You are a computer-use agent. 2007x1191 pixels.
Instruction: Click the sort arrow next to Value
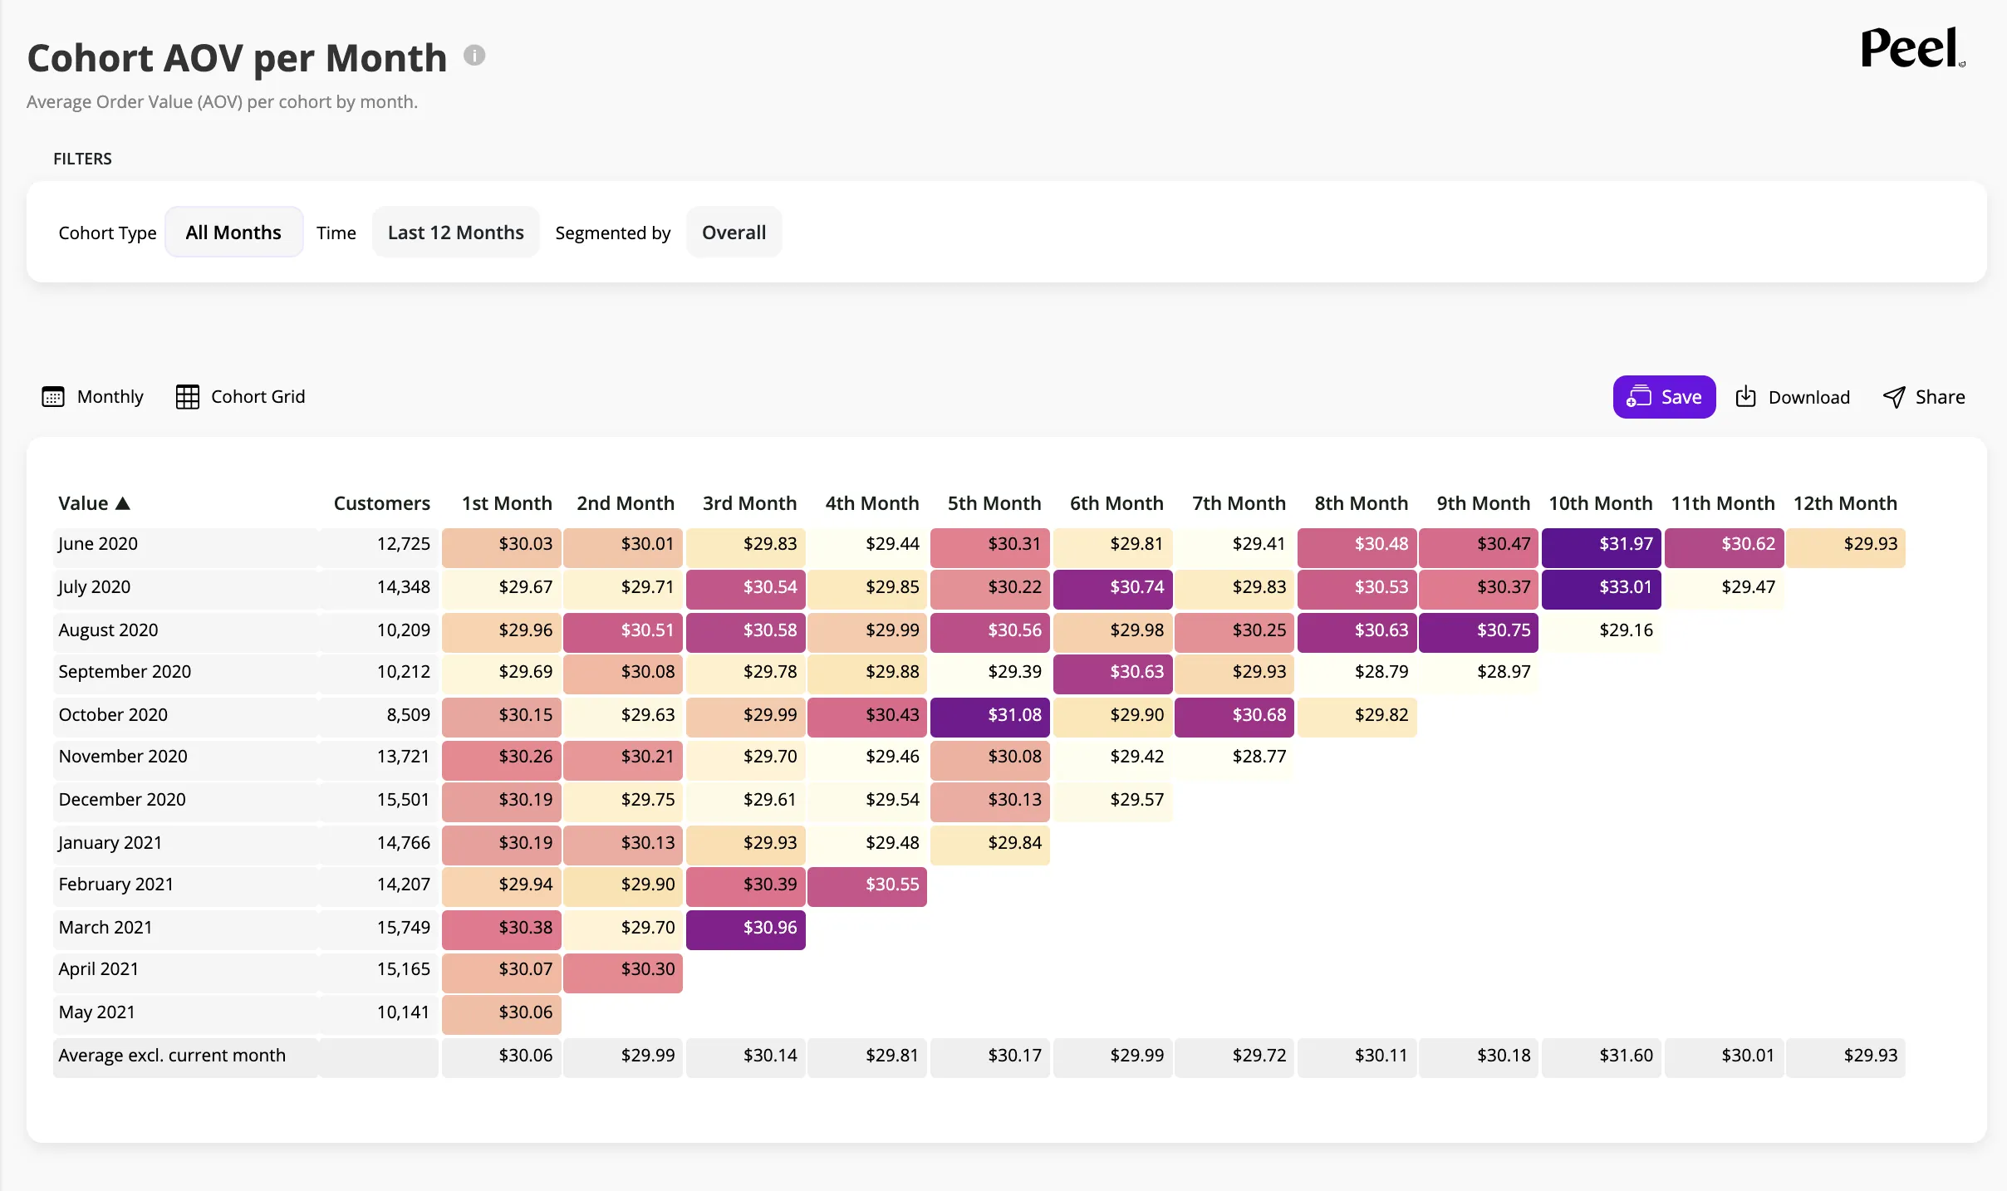coord(123,503)
